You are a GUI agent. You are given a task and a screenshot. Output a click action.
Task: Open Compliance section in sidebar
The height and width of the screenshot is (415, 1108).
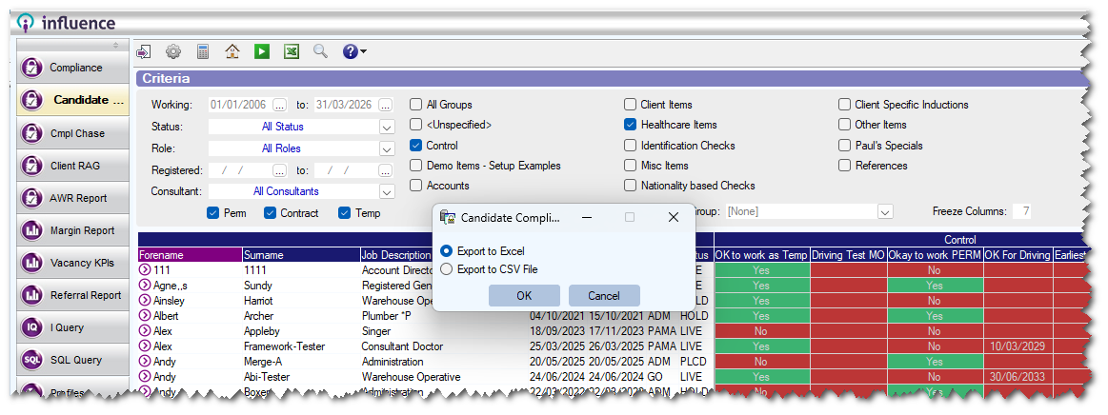tap(72, 68)
